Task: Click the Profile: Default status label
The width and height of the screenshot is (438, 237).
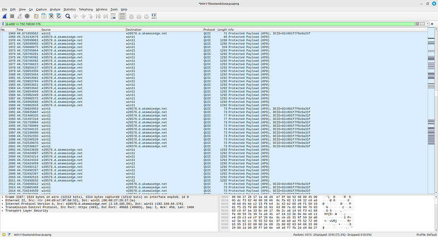Action: (427, 235)
